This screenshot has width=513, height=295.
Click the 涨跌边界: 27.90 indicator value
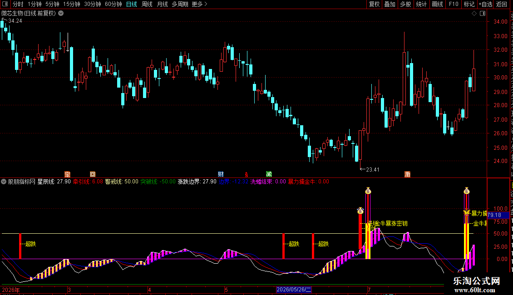197,182
